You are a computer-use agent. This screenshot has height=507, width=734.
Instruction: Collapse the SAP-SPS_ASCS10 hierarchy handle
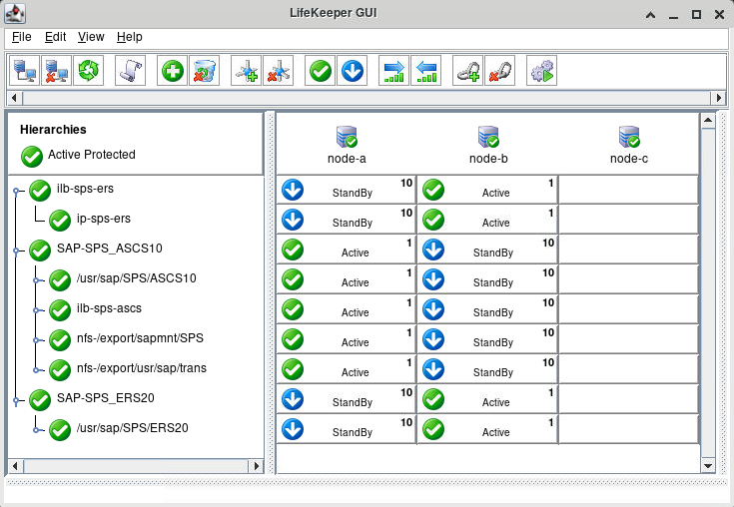(x=16, y=251)
